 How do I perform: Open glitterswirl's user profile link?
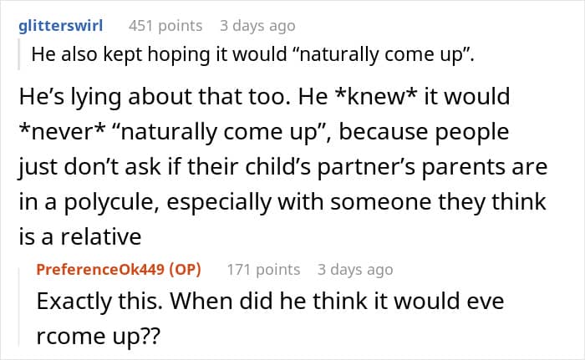(59, 25)
